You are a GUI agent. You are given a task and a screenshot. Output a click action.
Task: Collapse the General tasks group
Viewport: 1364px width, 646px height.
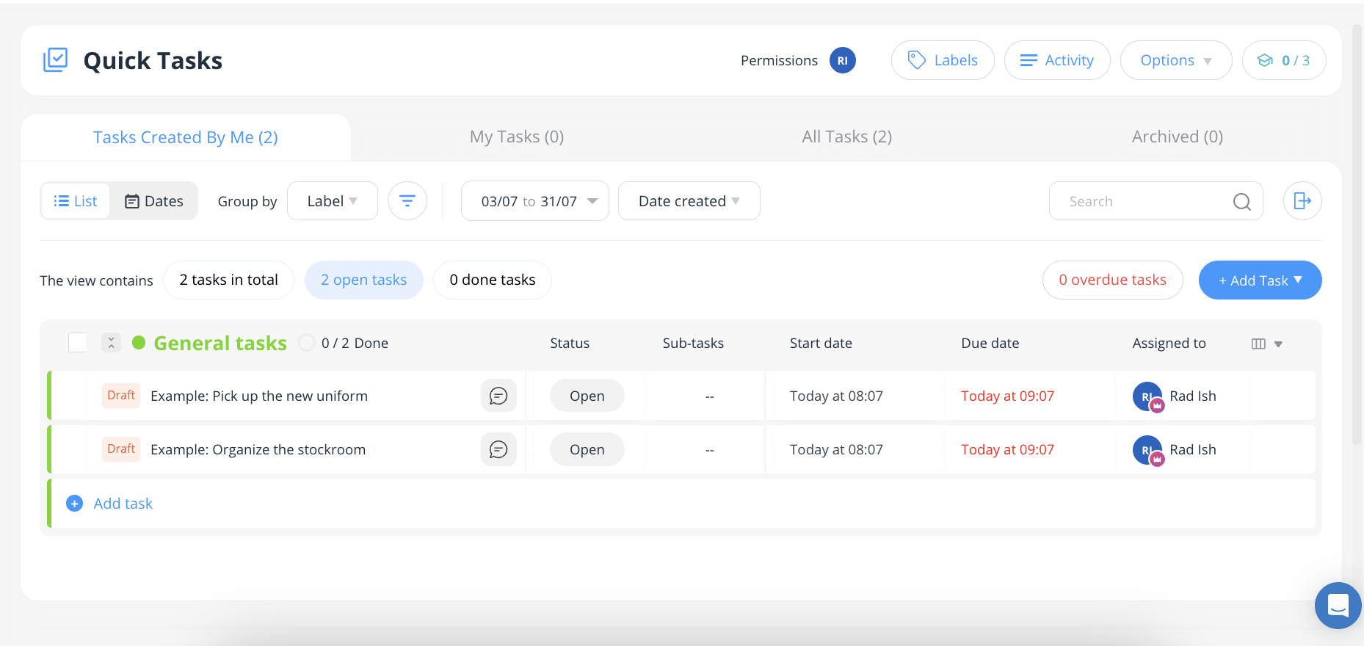[x=112, y=343]
